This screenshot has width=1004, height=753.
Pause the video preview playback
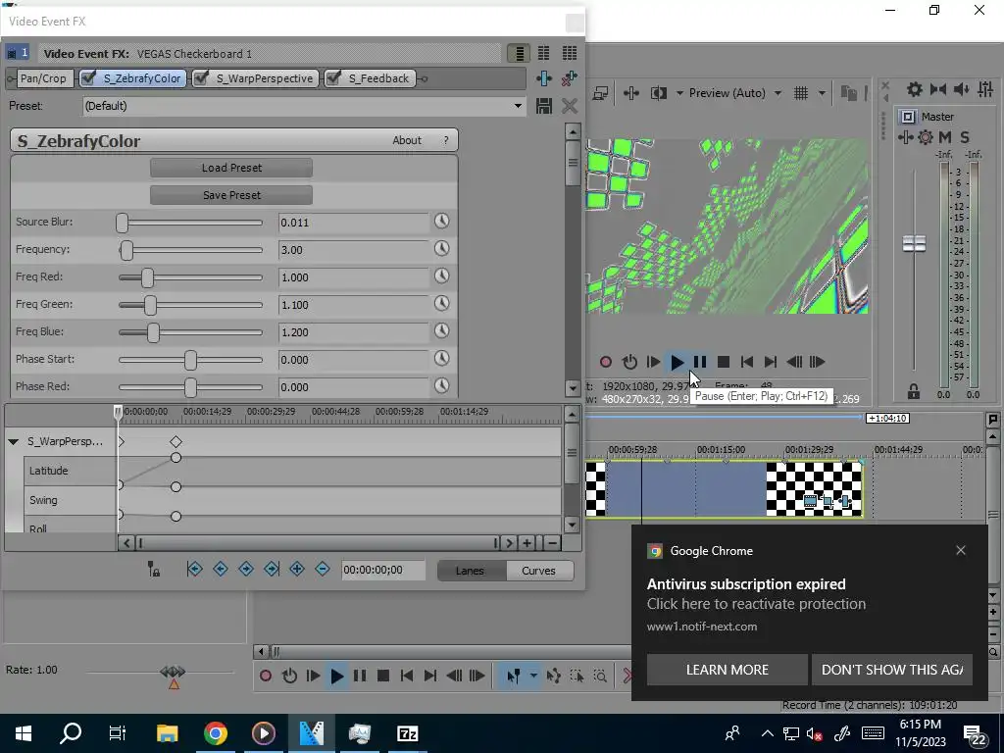tap(700, 363)
